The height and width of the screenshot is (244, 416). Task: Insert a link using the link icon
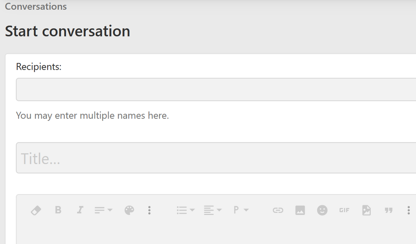tap(278, 210)
